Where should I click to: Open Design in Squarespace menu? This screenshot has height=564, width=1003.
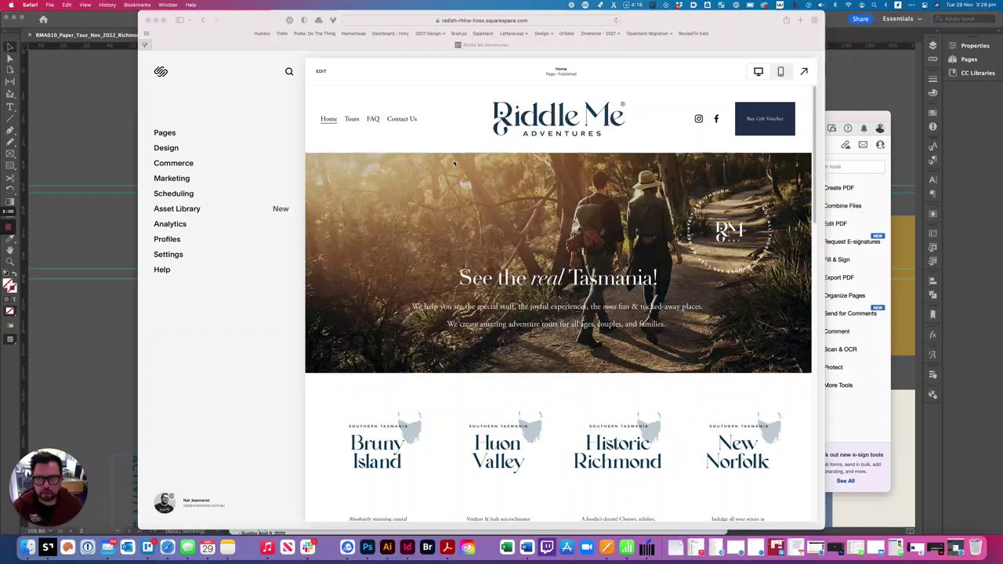click(x=166, y=148)
